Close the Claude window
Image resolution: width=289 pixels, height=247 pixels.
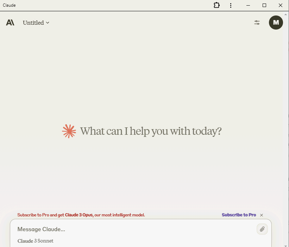[x=280, y=5]
